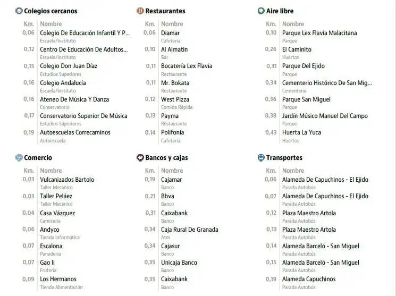Click the Bancos y cajas piggy icon

pos(140,158)
